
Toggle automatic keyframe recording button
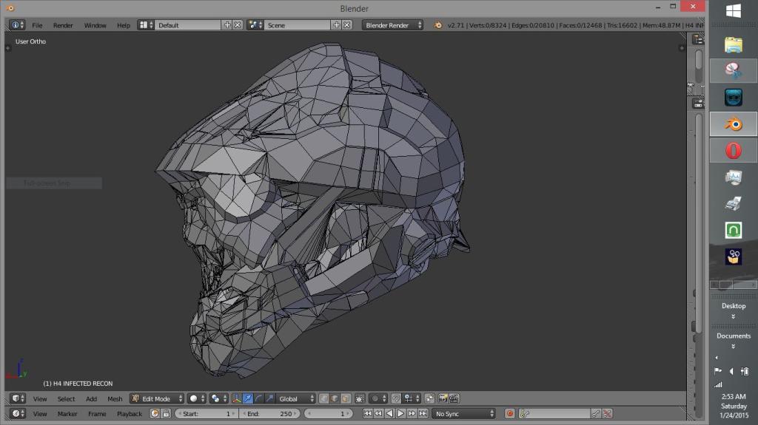(x=509, y=413)
